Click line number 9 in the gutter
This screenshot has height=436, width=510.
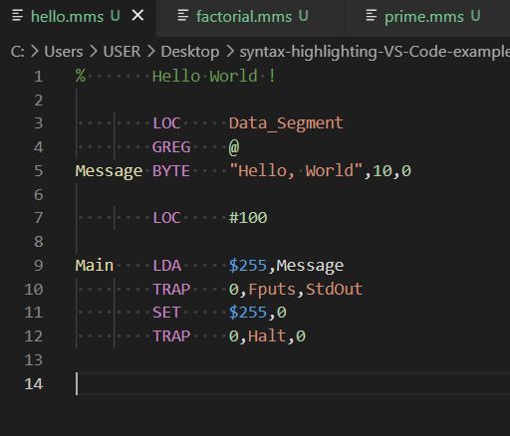(x=39, y=266)
